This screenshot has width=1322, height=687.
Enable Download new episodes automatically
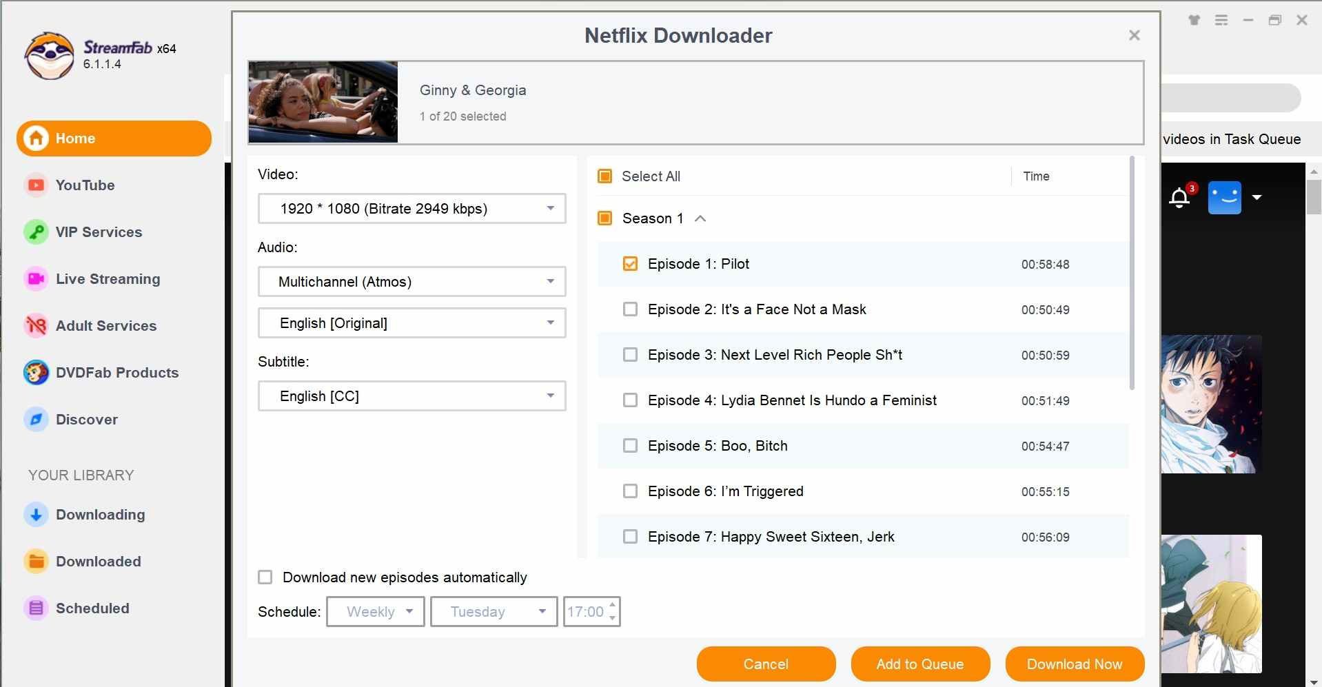pos(265,577)
